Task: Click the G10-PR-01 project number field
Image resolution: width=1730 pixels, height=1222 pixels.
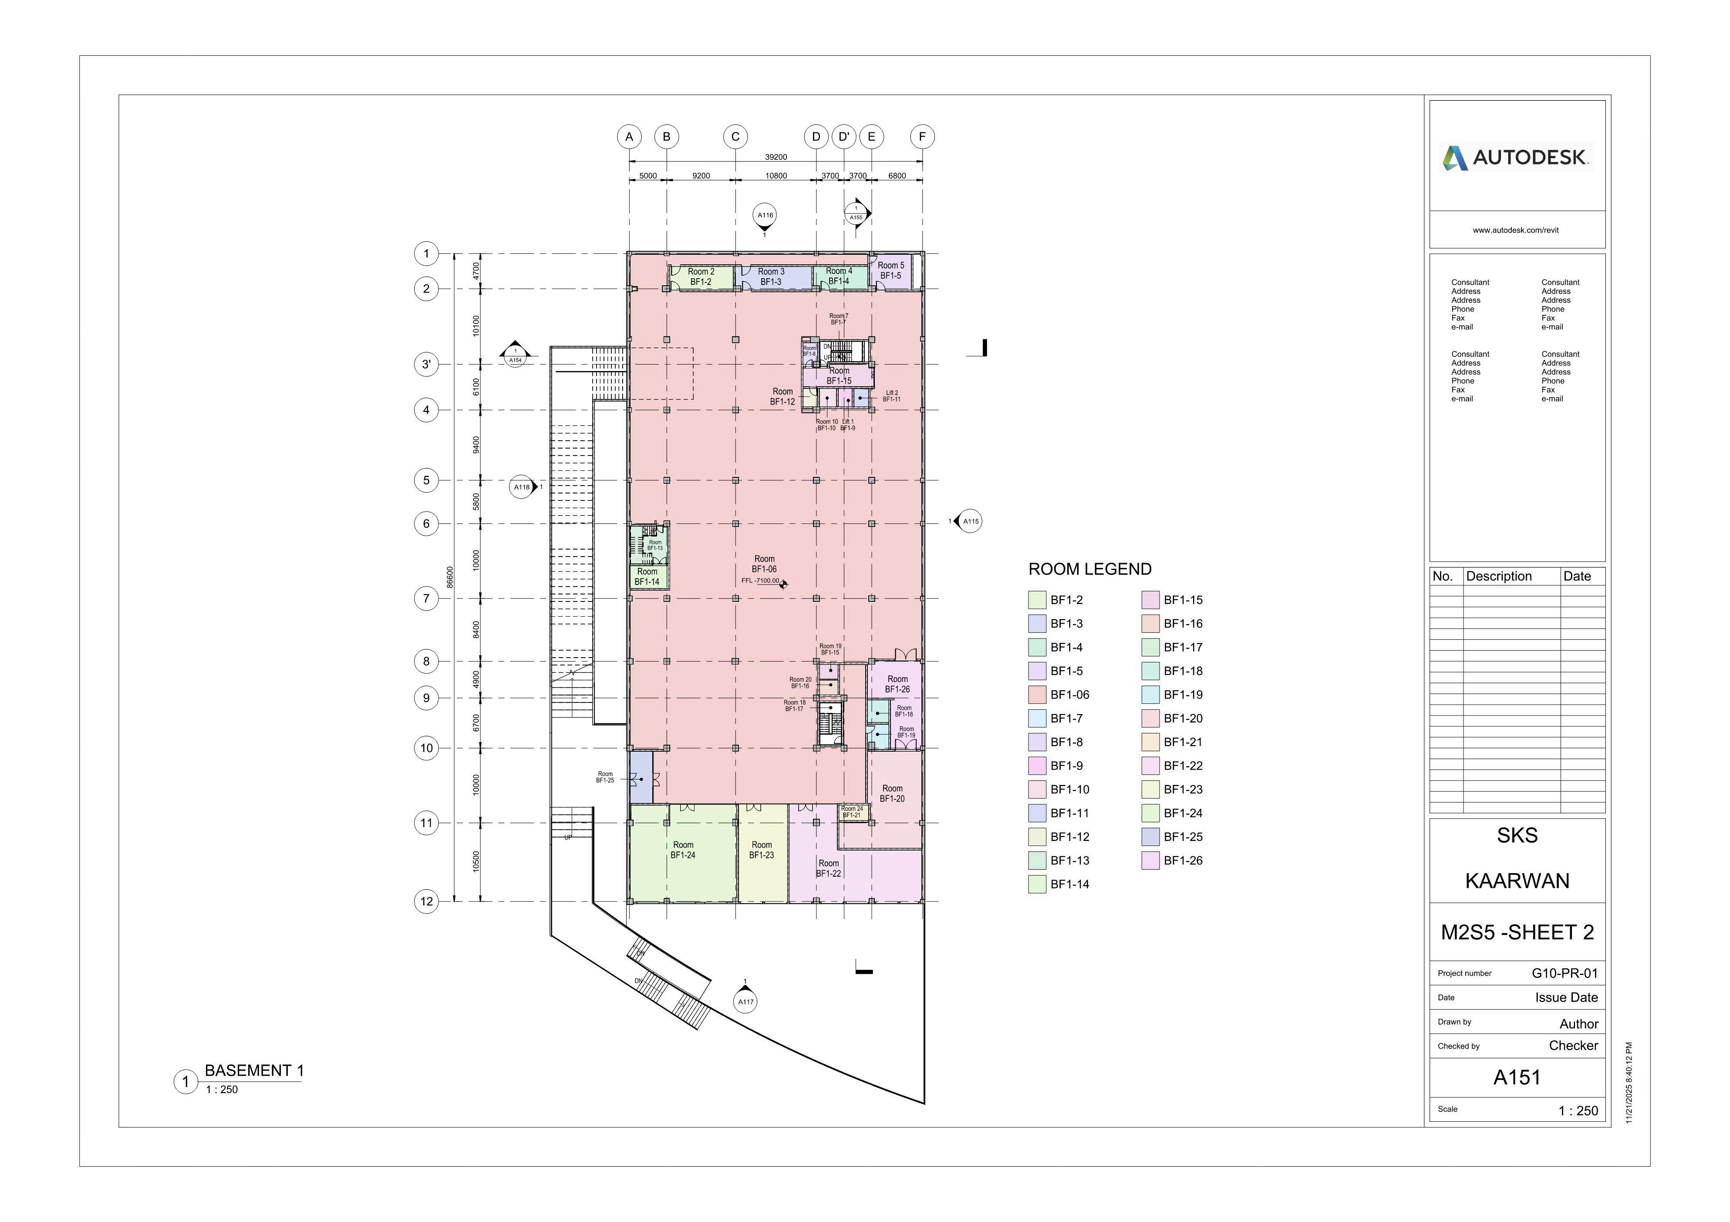Action: click(x=1564, y=972)
